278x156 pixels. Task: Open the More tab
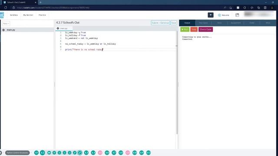[x=268, y=23]
